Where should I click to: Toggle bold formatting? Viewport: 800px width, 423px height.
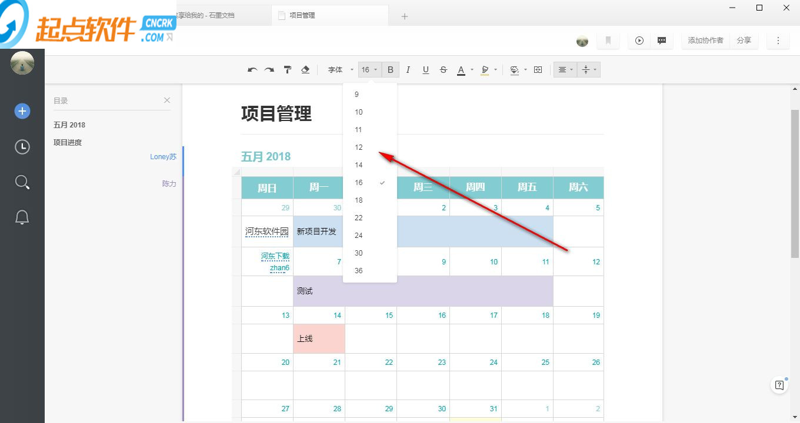(391, 70)
